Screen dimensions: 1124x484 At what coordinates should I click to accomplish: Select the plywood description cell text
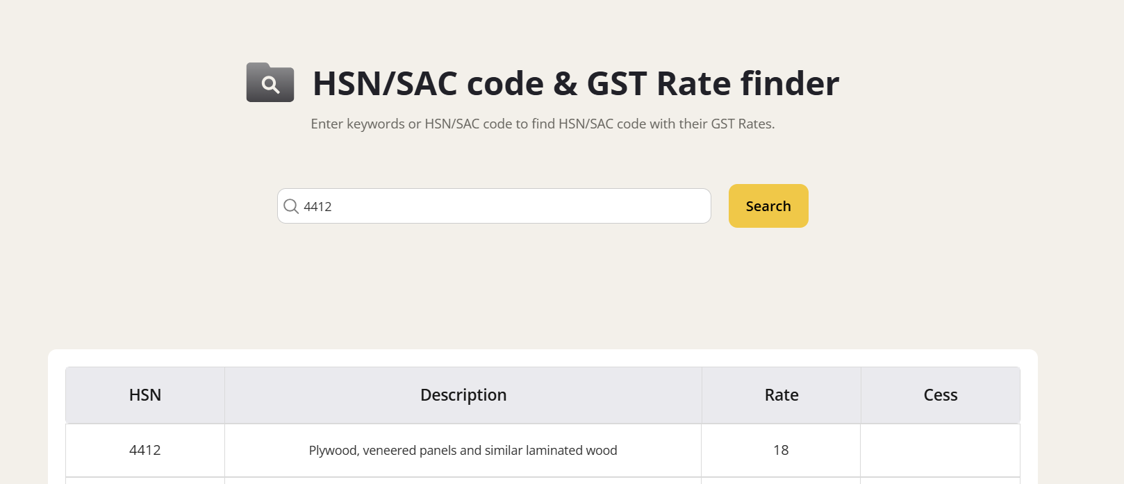463,450
